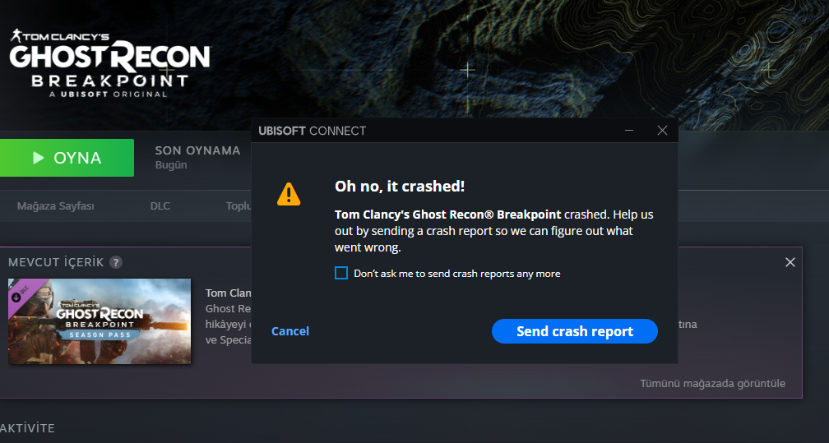Viewport: 829px width, 443px height.
Task: Send crash report to Ubisoft
Action: tap(575, 331)
